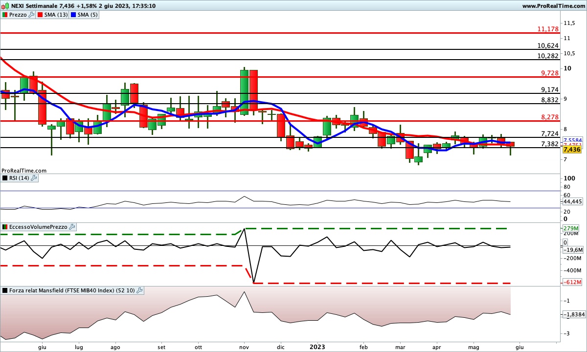The width and height of the screenshot is (587, 352).
Task: Click the blue SMA (5) color swatch
Action: pos(74,15)
